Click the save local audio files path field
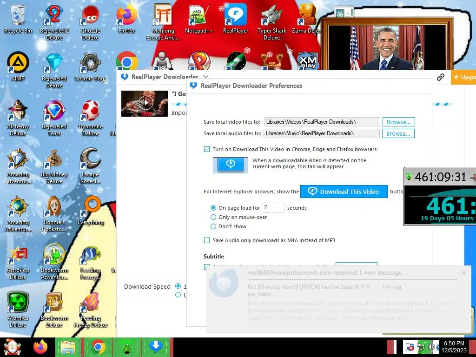 pyautogui.click(x=322, y=133)
